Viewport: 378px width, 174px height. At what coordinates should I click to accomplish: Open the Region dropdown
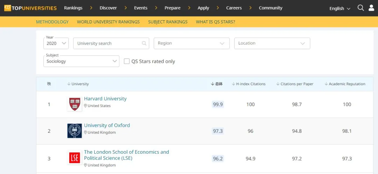(x=192, y=43)
